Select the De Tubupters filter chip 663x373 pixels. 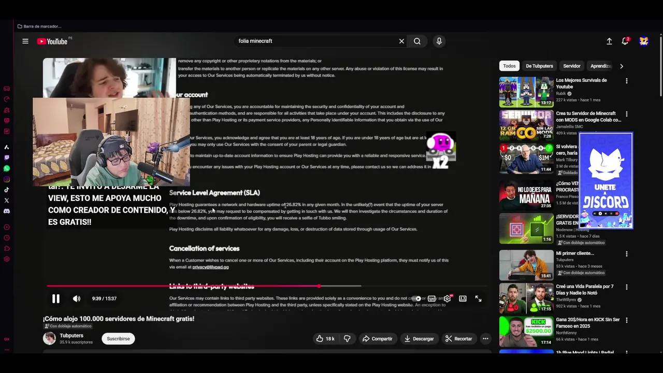(x=539, y=66)
